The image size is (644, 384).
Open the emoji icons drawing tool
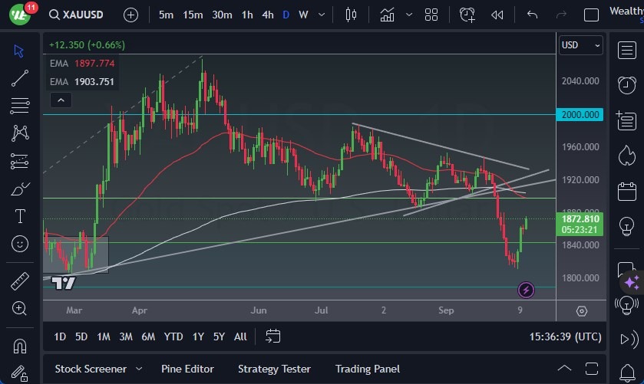click(x=20, y=244)
